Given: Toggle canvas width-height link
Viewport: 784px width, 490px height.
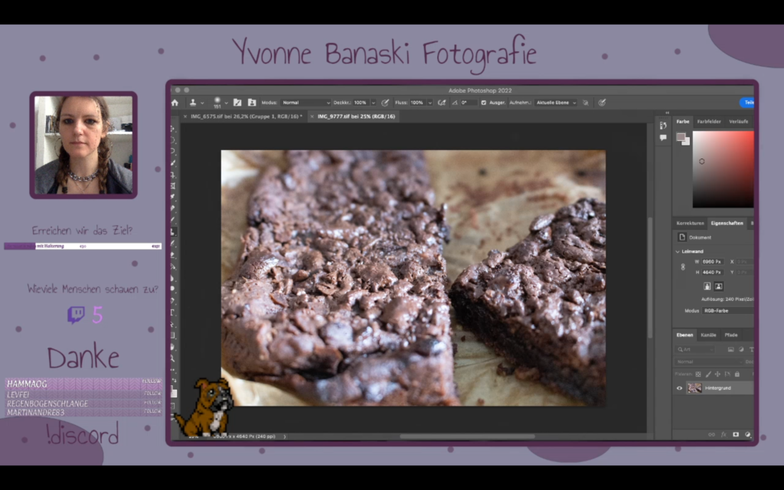Looking at the screenshot, I should click(683, 267).
